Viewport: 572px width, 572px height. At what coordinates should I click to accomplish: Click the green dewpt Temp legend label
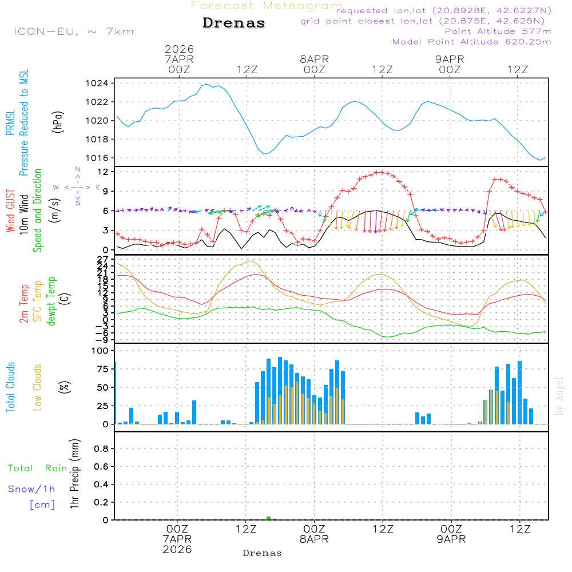point(51,301)
